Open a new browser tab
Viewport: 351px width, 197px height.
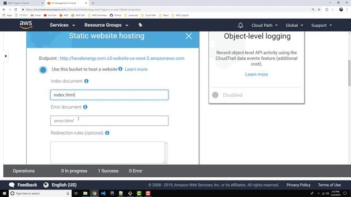(93, 3)
